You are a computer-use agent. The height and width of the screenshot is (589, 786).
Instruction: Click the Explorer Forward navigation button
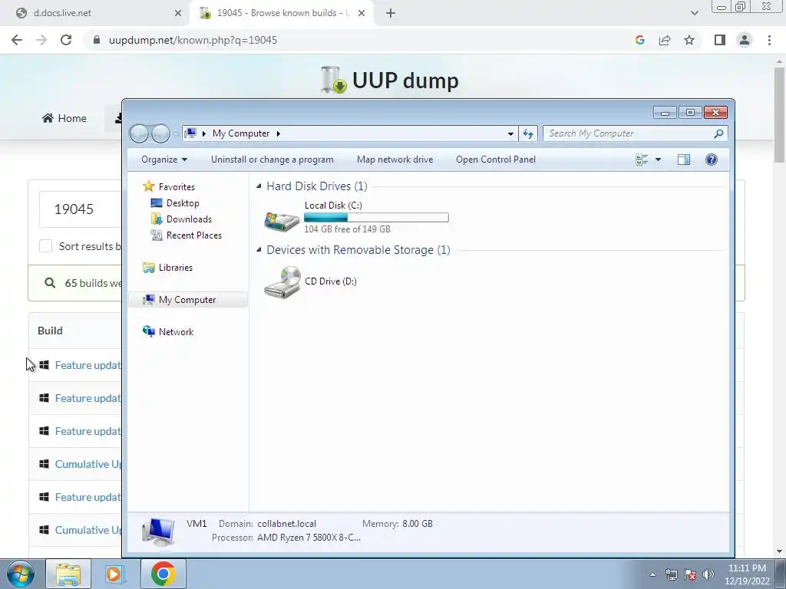click(x=160, y=133)
